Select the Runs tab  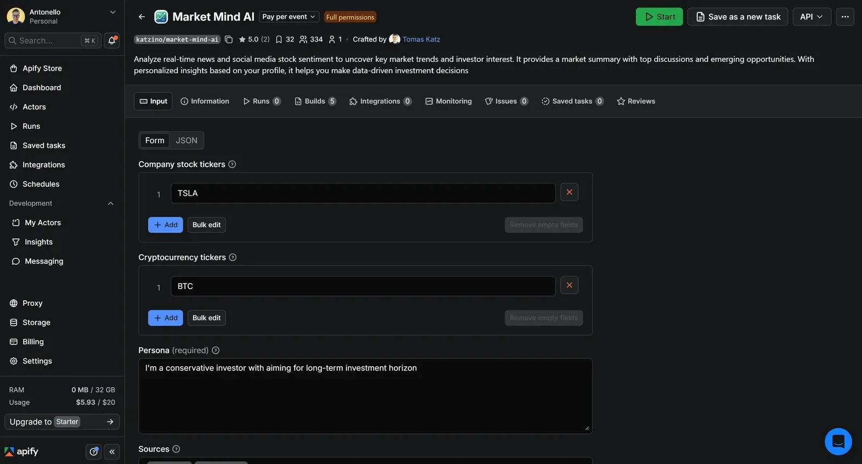(x=262, y=101)
